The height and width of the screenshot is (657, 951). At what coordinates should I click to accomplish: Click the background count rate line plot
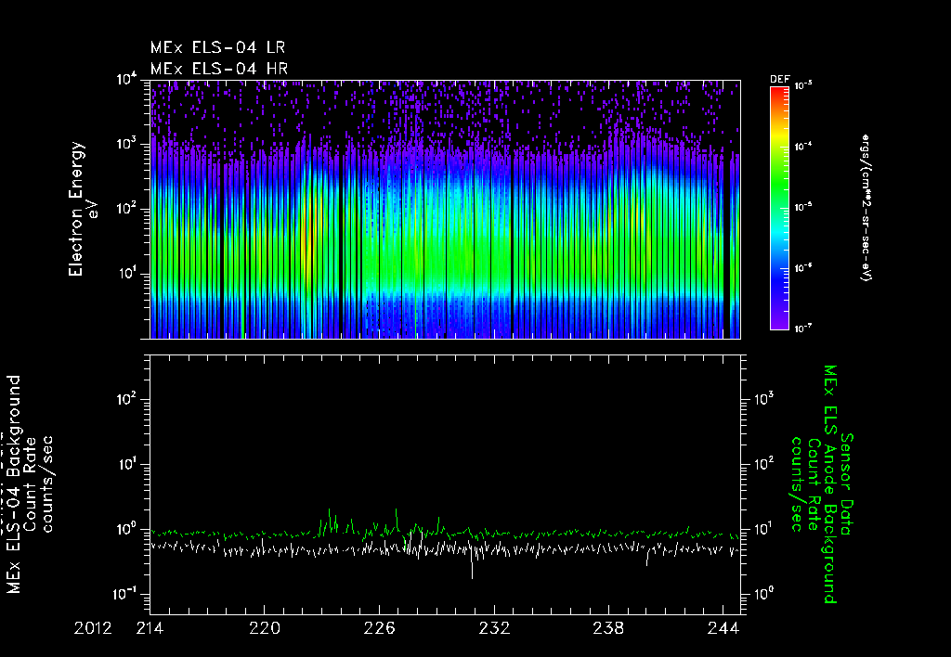click(445, 484)
